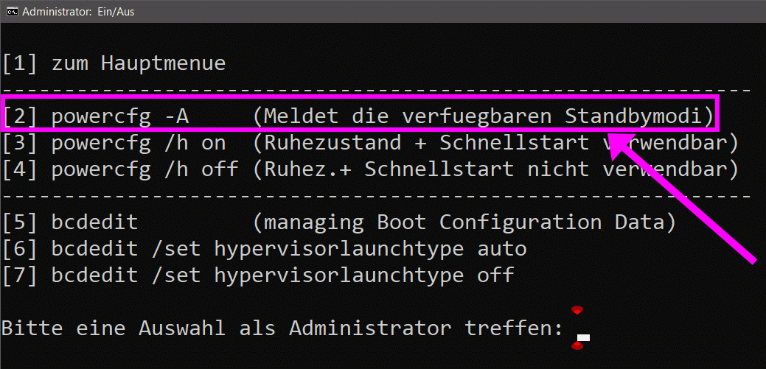This screenshot has width=766, height=369.
Task: Click the [2] powercfg -A option
Action: 95,116
